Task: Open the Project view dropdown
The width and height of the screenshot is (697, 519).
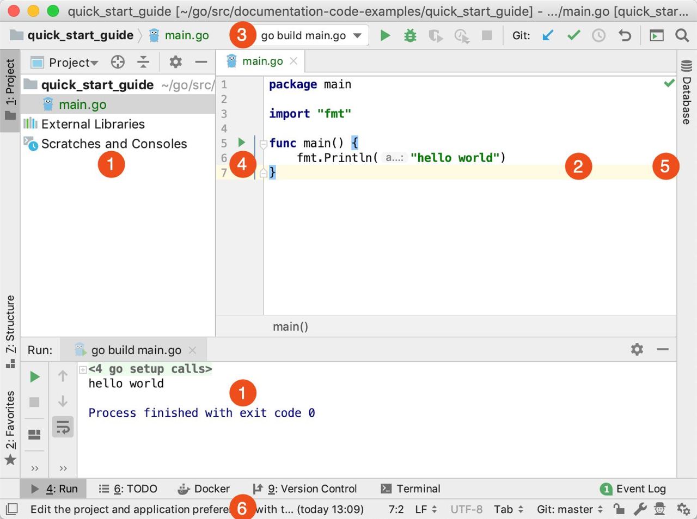Action: [73, 63]
